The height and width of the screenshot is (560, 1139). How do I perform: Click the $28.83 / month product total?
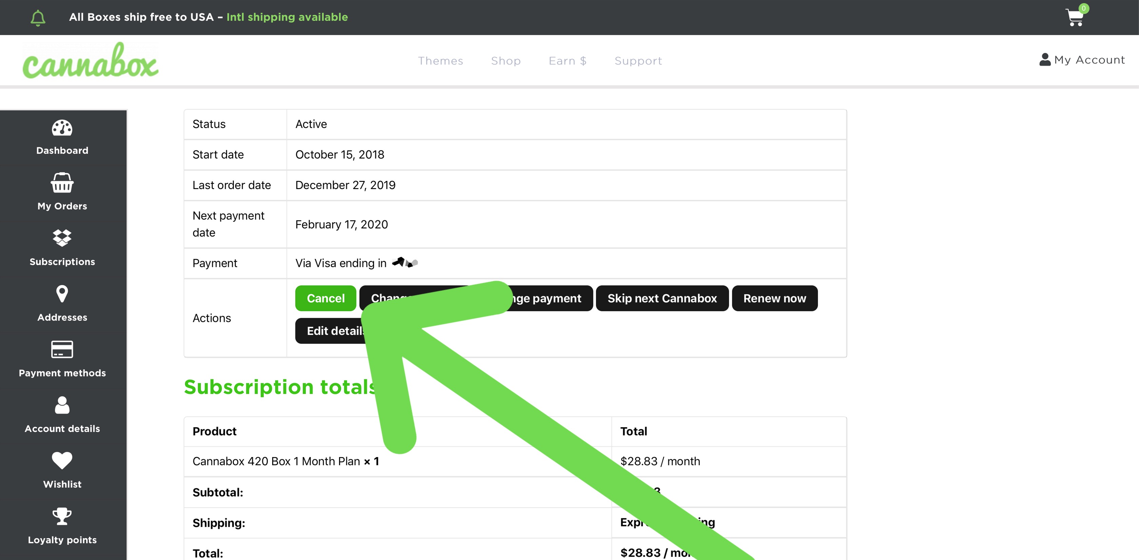[x=660, y=461]
